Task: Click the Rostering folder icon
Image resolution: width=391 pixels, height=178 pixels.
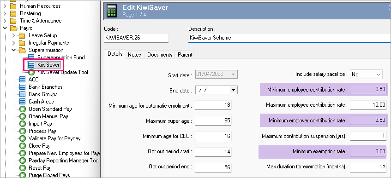Action: click(13, 13)
